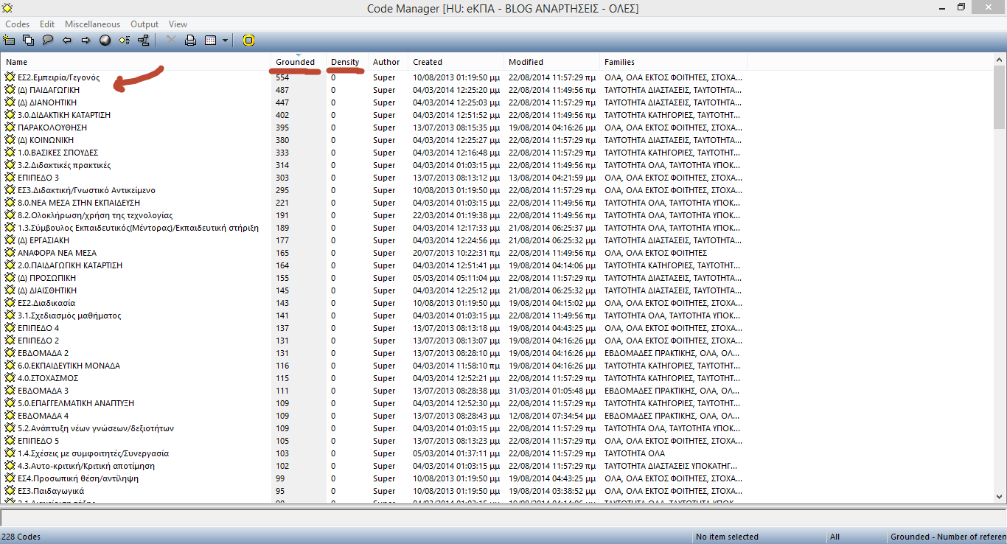Click code icon beside 8.0.ΝΕΑ ΜΕΣΑ ΣΤΗΝ ΕΚΠΑΙΔΕΥΣΗ
The height and width of the screenshot is (544, 1007).
10,203
